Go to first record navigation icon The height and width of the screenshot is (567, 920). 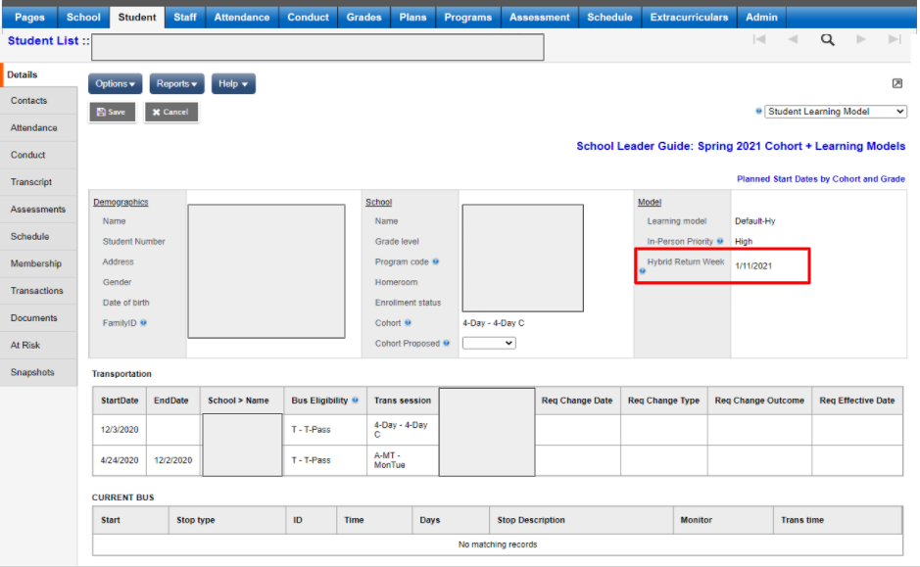click(x=759, y=39)
